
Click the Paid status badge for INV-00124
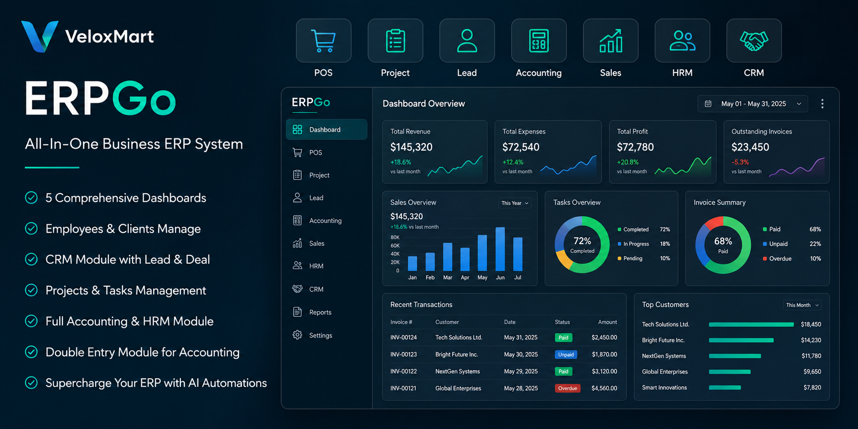pyautogui.click(x=563, y=338)
